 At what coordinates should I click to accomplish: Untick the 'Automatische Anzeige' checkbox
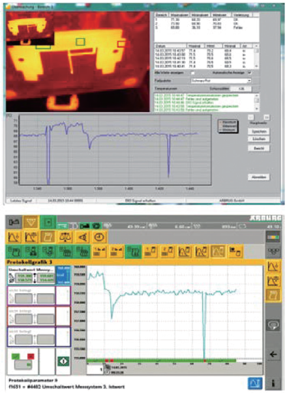pos(250,73)
